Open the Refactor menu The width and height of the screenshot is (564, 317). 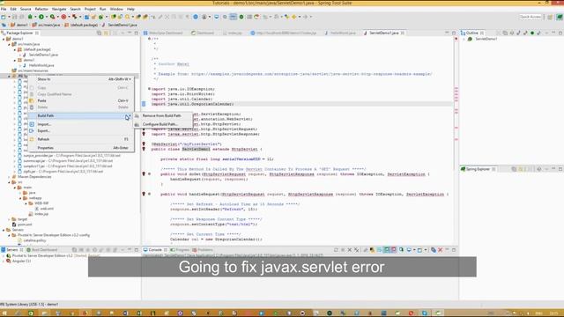tap(41, 9)
